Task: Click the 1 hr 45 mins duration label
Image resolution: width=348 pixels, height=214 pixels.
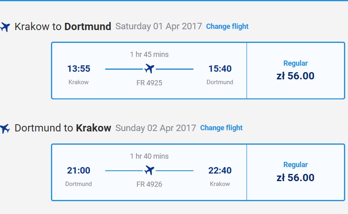Action: [149, 55]
